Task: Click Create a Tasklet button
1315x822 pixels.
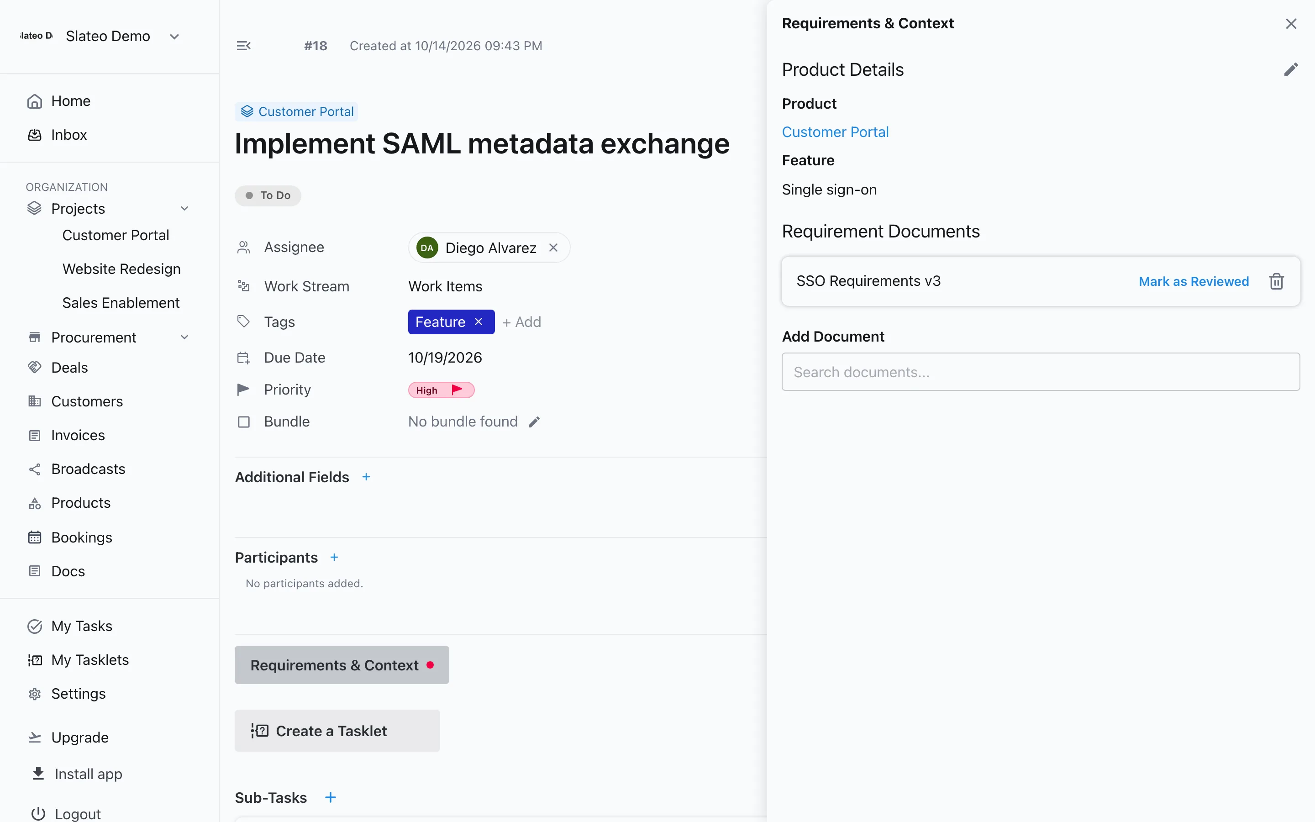Action: [x=337, y=731]
